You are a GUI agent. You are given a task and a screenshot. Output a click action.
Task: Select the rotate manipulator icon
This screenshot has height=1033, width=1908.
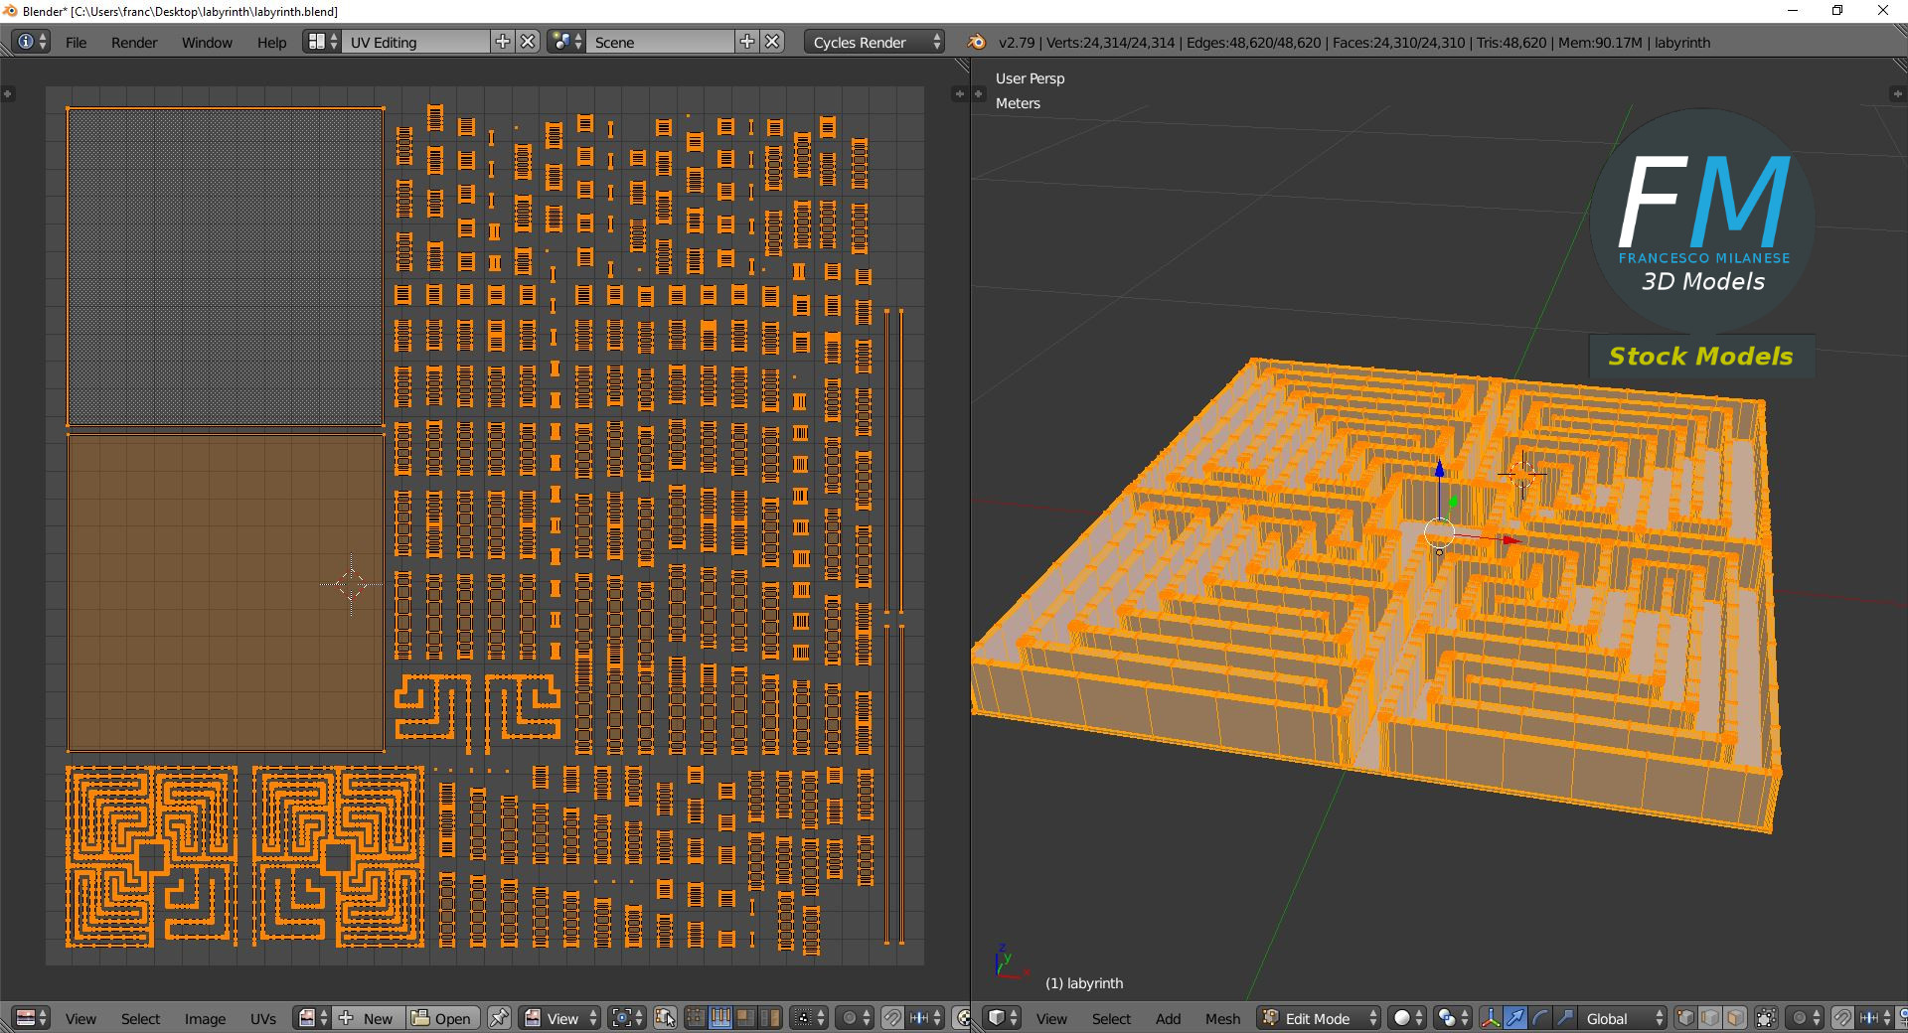click(x=1539, y=1018)
